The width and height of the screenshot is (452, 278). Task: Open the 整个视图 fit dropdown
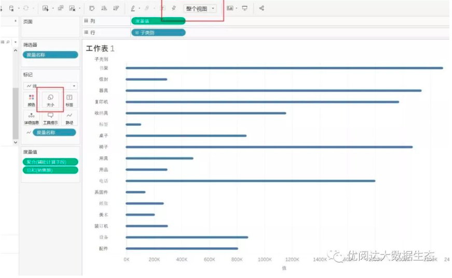(200, 8)
